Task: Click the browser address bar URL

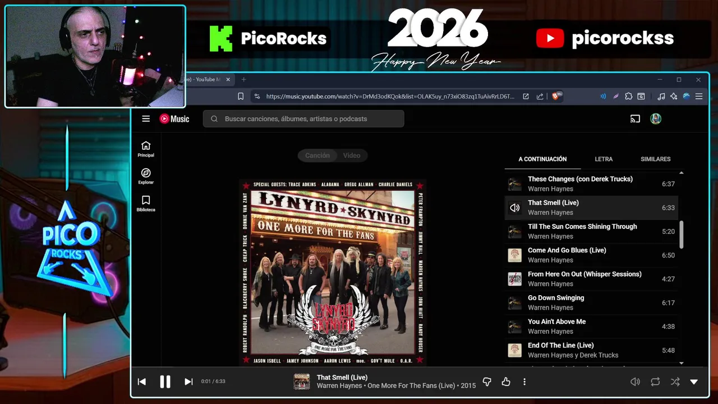Action: 390,97
